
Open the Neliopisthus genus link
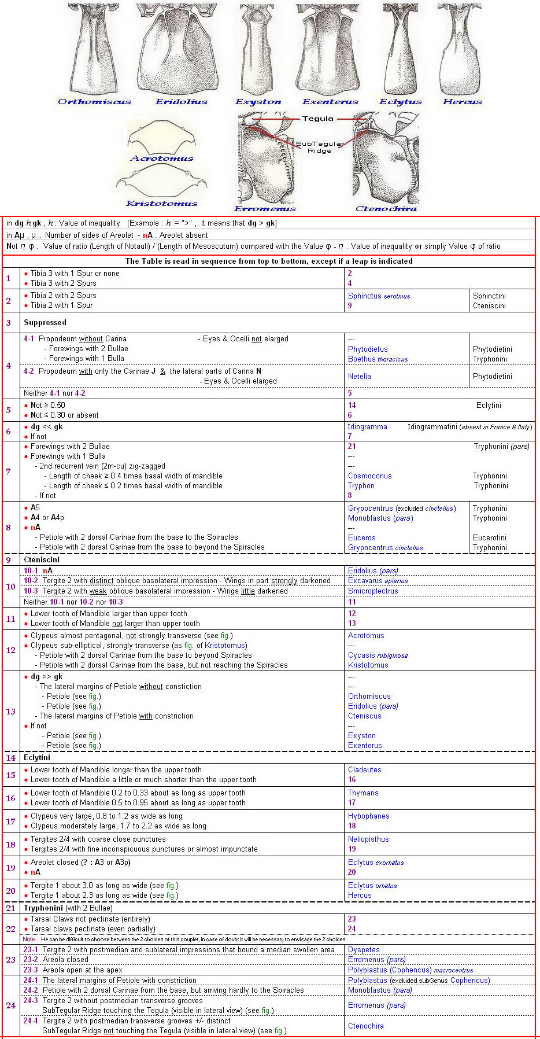[x=368, y=839]
